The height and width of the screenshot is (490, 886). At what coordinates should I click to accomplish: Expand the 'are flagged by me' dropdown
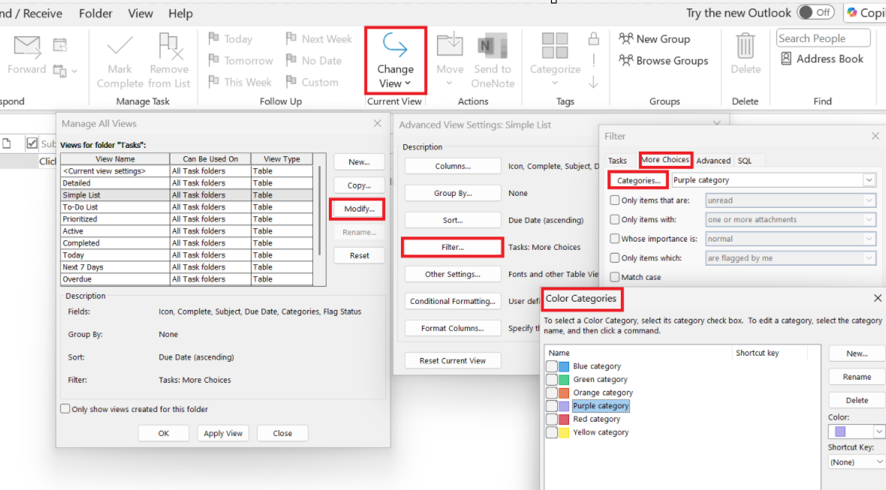pos(869,258)
